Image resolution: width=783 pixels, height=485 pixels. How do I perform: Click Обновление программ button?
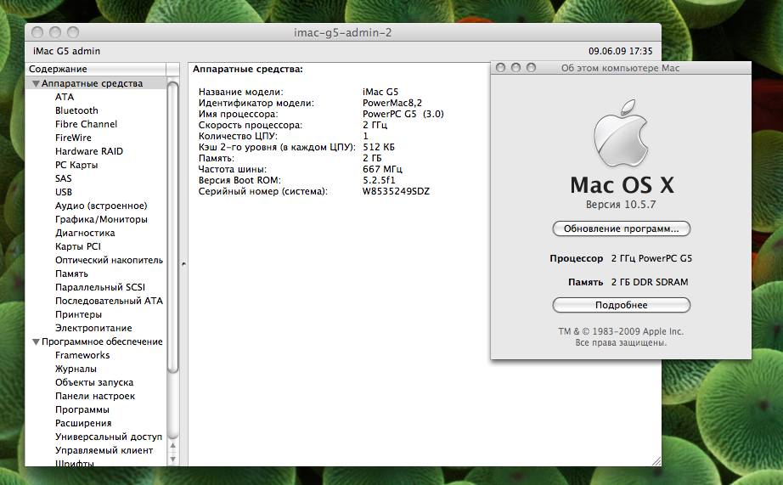621,228
